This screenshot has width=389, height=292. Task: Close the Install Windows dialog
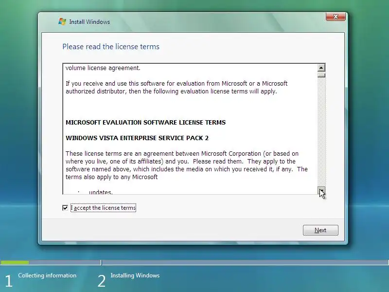[x=336, y=17]
